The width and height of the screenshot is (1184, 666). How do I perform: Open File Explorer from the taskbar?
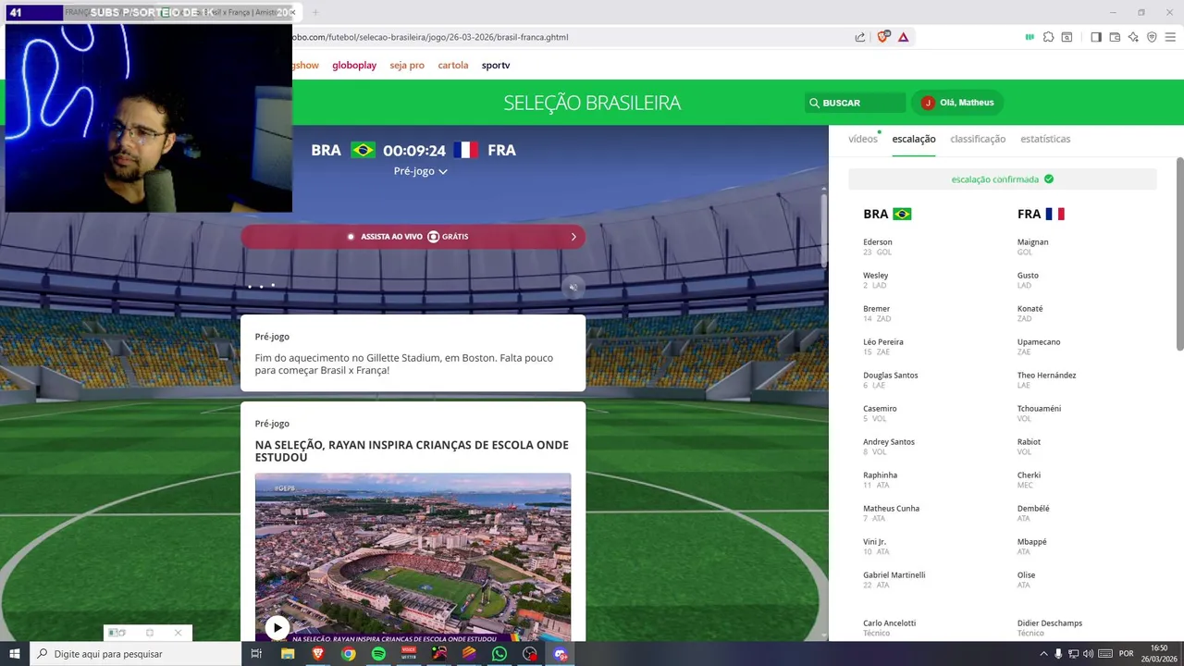(288, 654)
